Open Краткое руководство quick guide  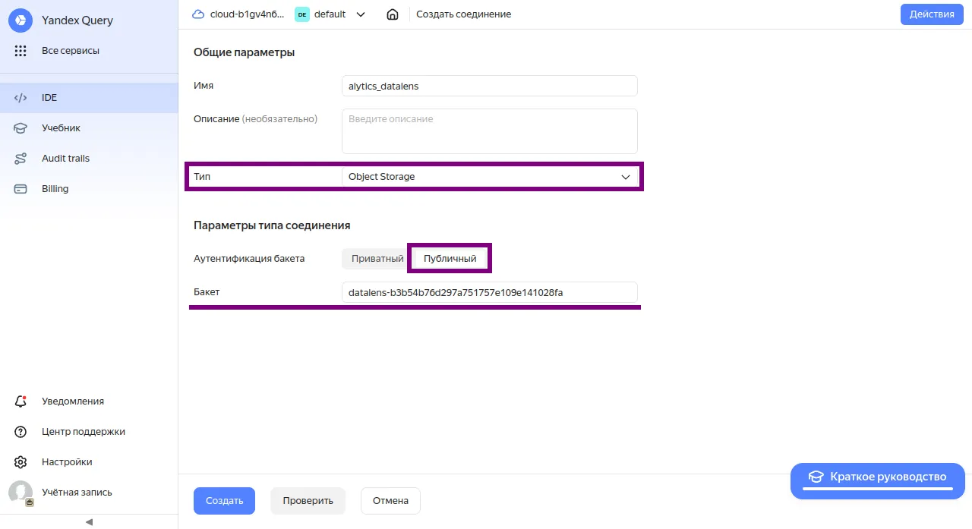click(878, 481)
